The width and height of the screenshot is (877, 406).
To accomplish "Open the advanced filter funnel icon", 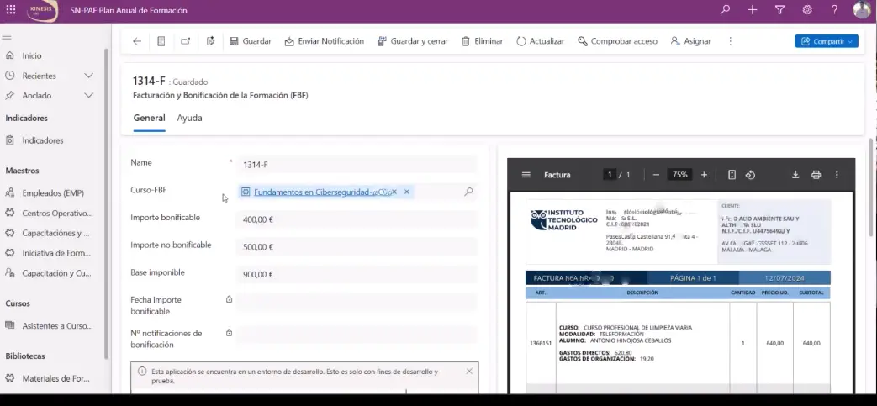I will [779, 9].
